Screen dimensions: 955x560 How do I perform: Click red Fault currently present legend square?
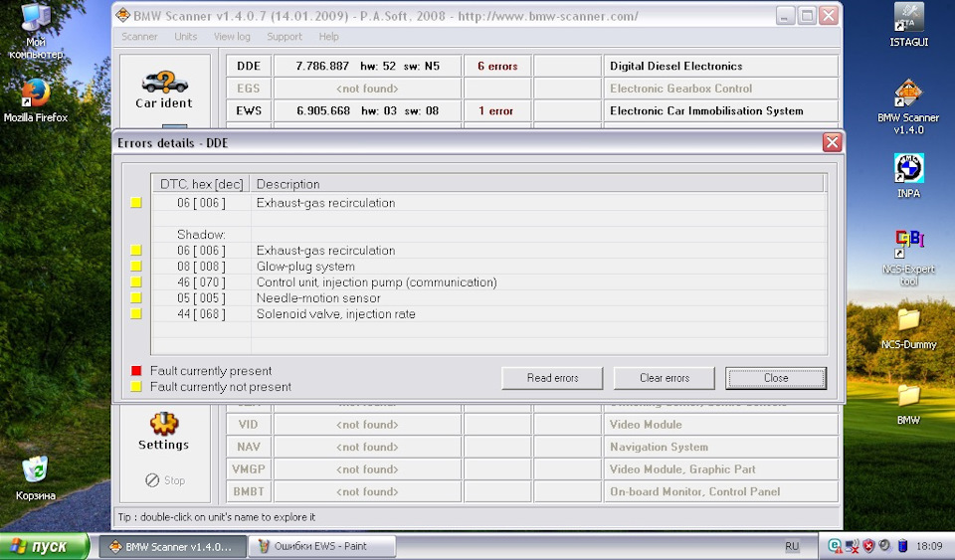136,371
